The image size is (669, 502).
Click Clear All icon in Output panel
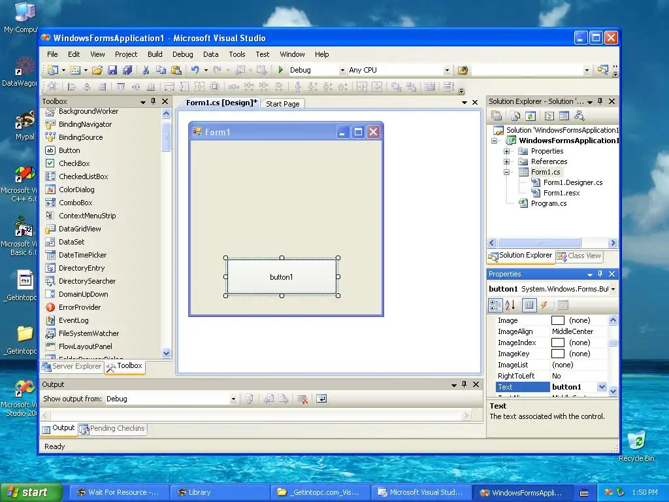coord(302,399)
